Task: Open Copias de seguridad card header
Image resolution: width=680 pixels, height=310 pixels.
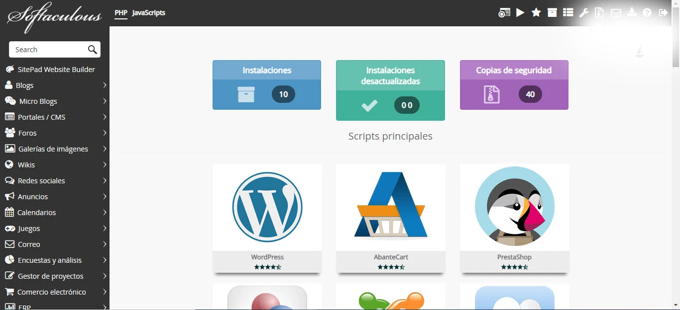Action: coord(514,70)
